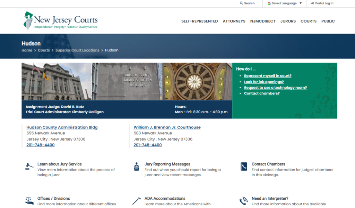Open the Attorneys navigation menu
Screen dimensions: 355x208
tap(234, 21)
